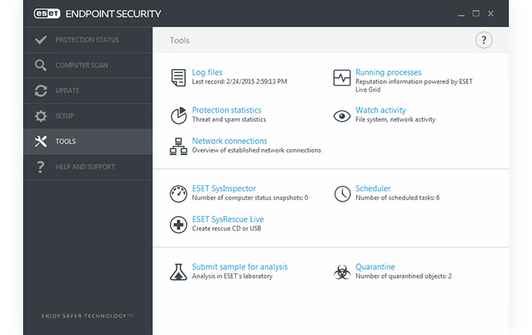The width and height of the screenshot is (532, 335).
Task: Open the Watch activity link
Action: pyautogui.click(x=381, y=110)
